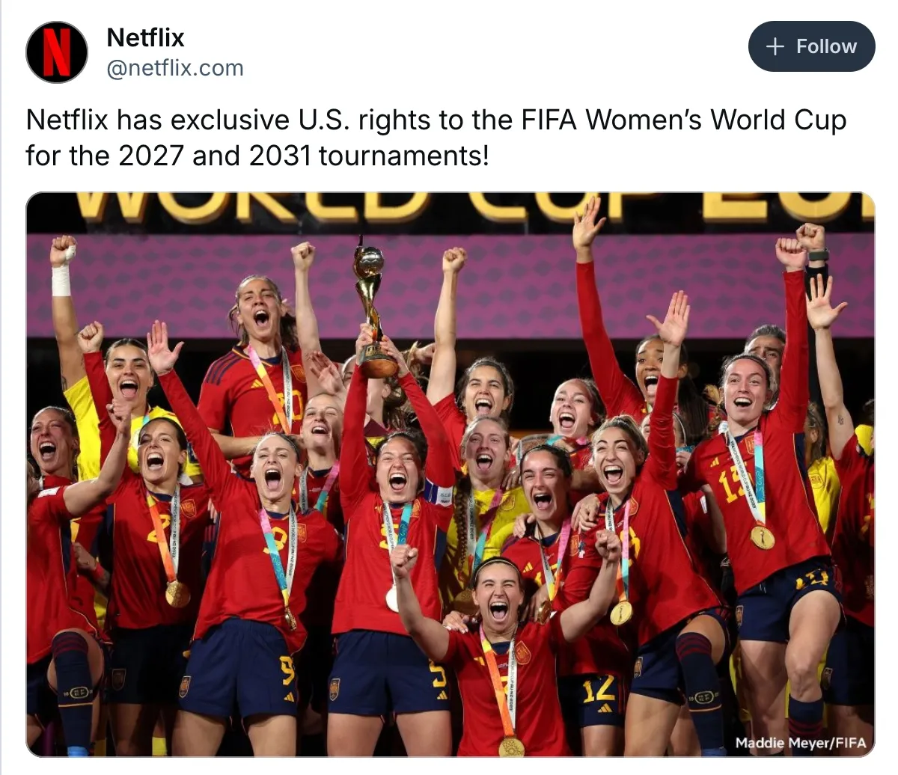The width and height of the screenshot is (898, 775).
Task: Click the black smartwatch on raised wrist
Action: tap(818, 255)
